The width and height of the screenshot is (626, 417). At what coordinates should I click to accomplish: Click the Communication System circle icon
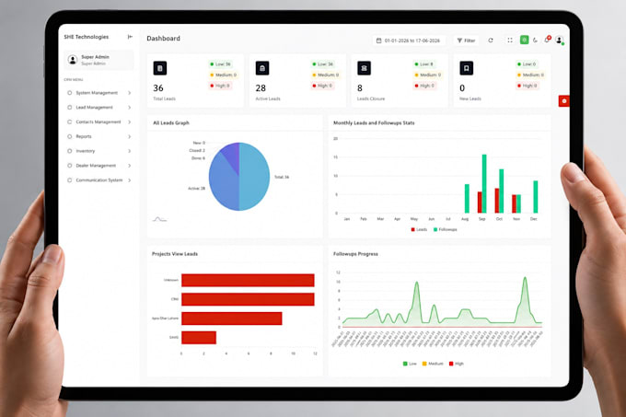tap(69, 180)
